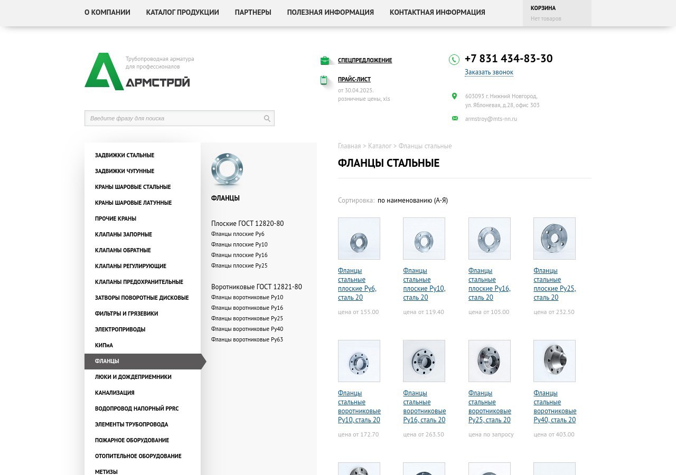Open Плоские ГОСТ 12820-80 subcategory
676x475 pixels.
pyautogui.click(x=248, y=224)
